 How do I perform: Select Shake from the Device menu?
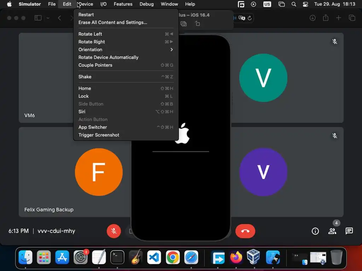coord(126,77)
